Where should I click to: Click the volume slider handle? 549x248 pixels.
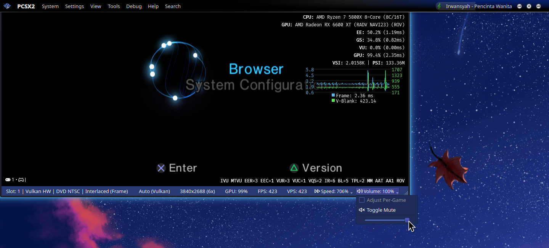click(x=407, y=220)
